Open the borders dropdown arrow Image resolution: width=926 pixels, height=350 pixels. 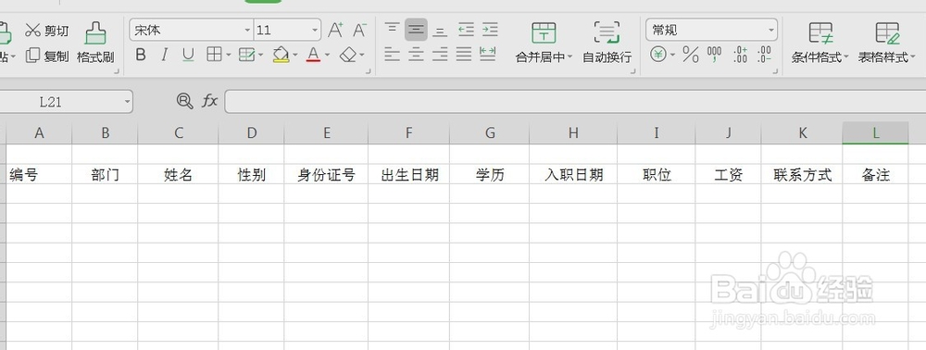click(228, 56)
